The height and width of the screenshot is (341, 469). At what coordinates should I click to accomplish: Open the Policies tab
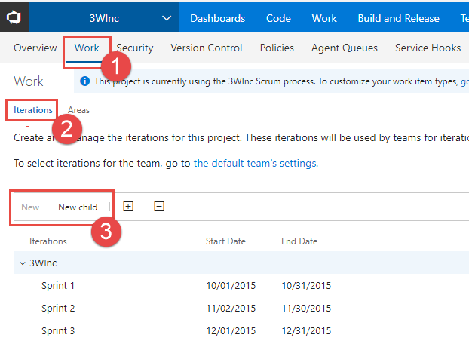coord(277,48)
